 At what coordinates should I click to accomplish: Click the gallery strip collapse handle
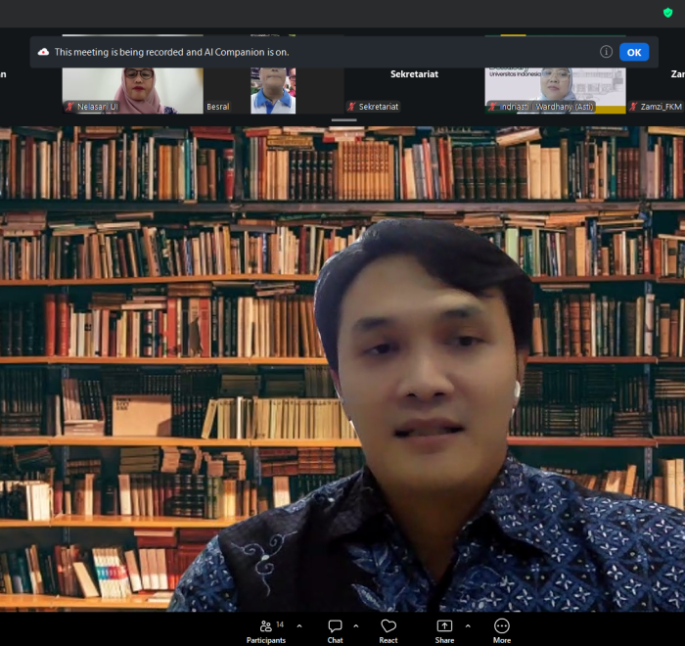pyautogui.click(x=343, y=119)
